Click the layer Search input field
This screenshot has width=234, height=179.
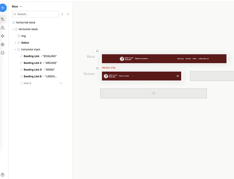[x=37, y=14]
